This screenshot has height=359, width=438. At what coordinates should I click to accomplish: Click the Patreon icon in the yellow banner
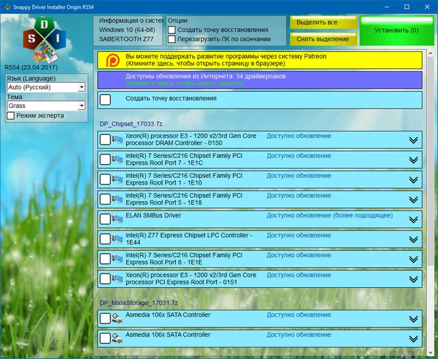coord(112,60)
